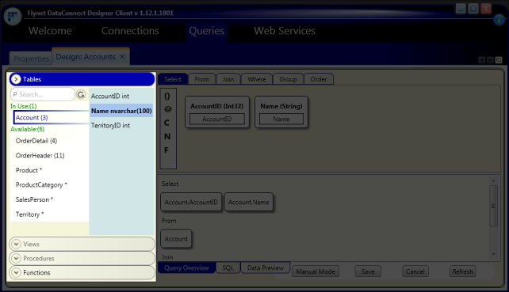Expand the Functions panel
Image resolution: width=509 pixels, height=292 pixels.
pyautogui.click(x=82, y=272)
